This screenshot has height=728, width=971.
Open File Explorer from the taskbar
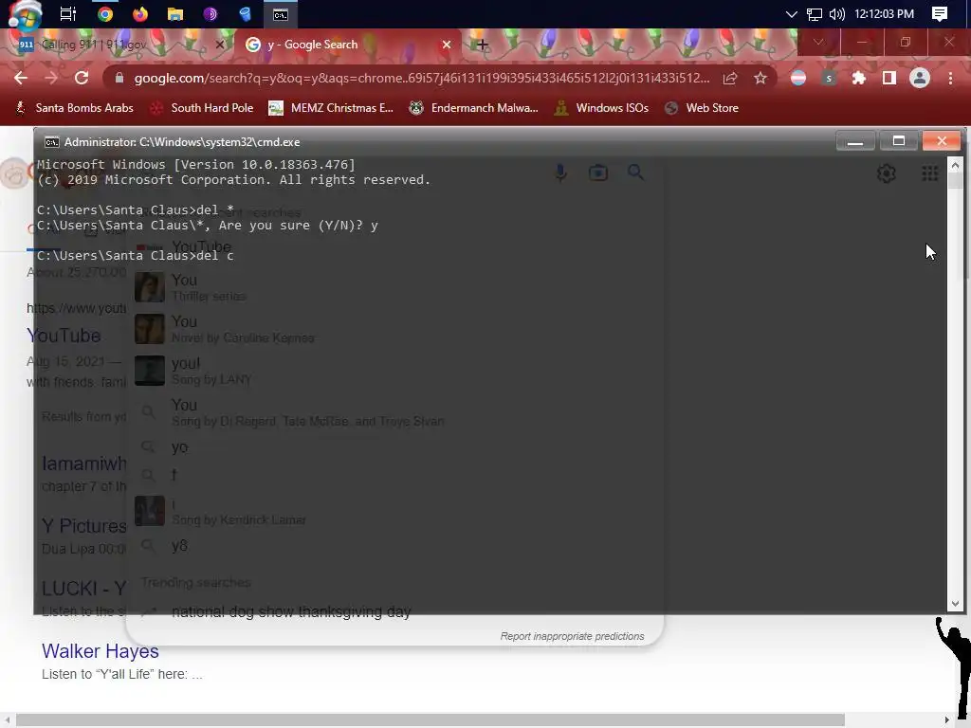(175, 13)
